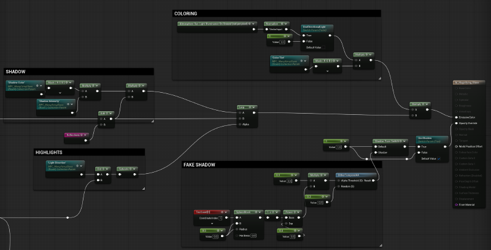Select the Saturate node in Highlights
This screenshot has width=491, height=250.
click(128, 168)
